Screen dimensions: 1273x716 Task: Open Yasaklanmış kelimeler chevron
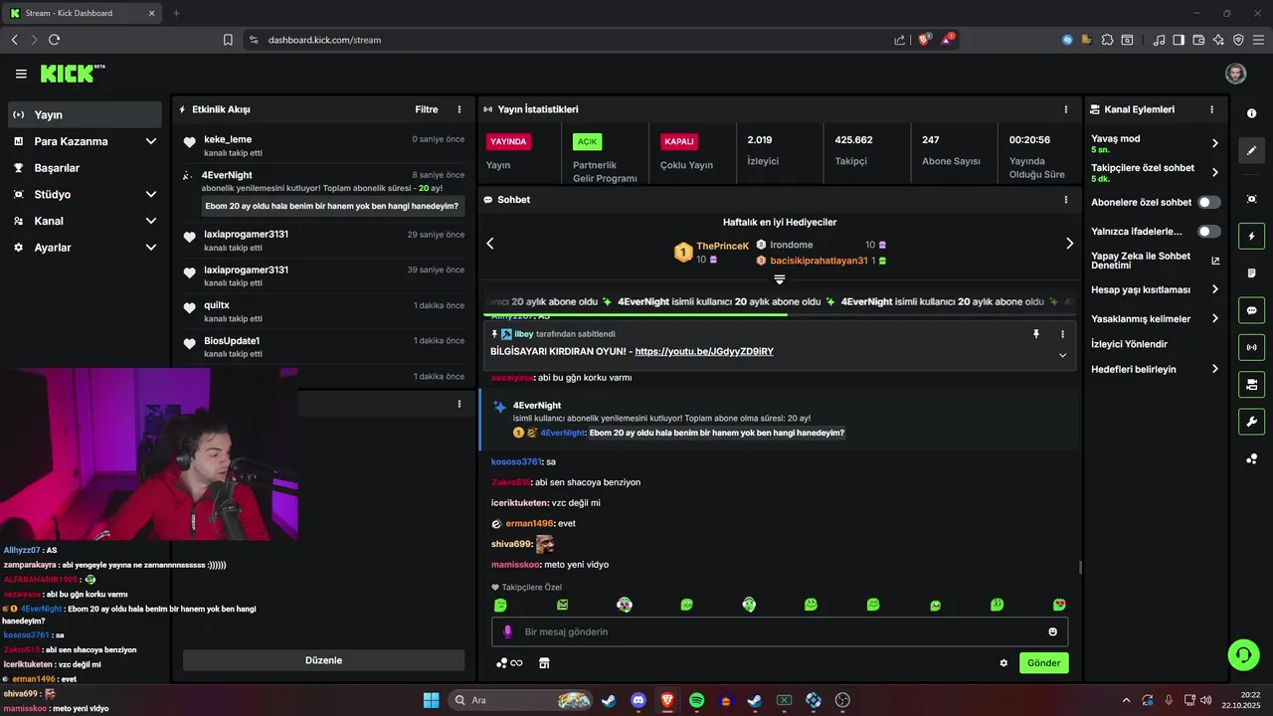point(1214,318)
